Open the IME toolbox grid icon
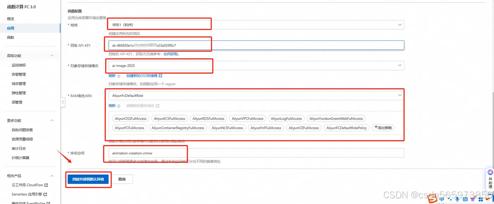The height and width of the screenshot is (204, 494). (481, 199)
